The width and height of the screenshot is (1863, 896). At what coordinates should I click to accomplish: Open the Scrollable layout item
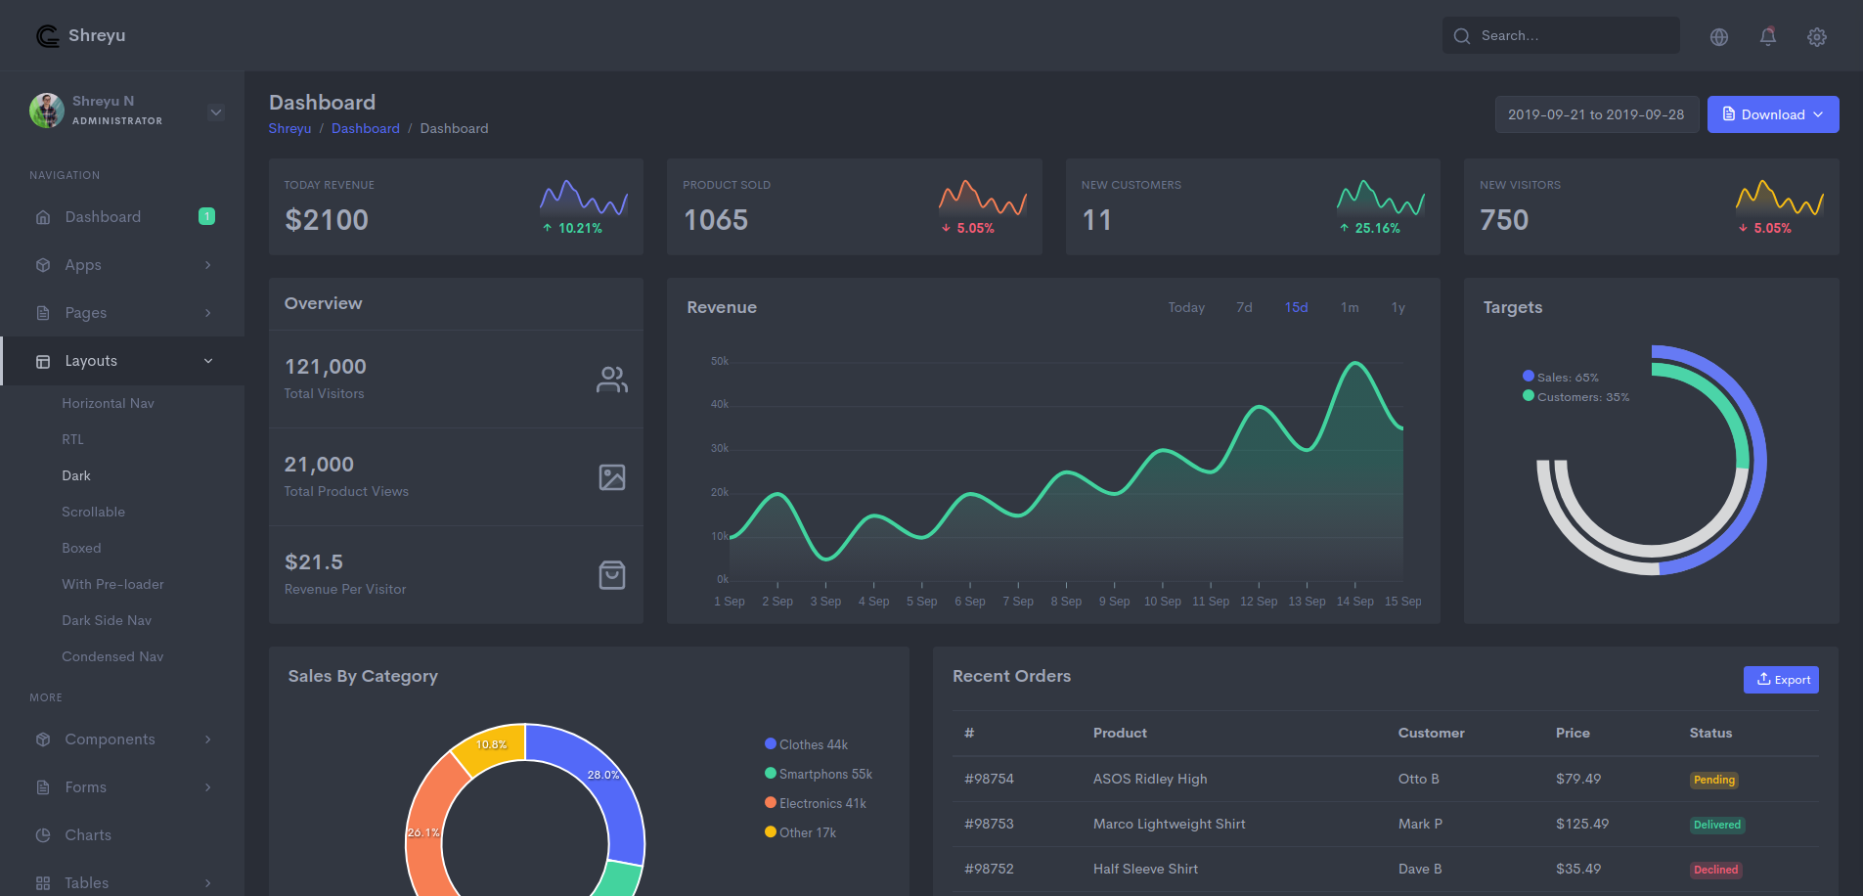pos(94,512)
